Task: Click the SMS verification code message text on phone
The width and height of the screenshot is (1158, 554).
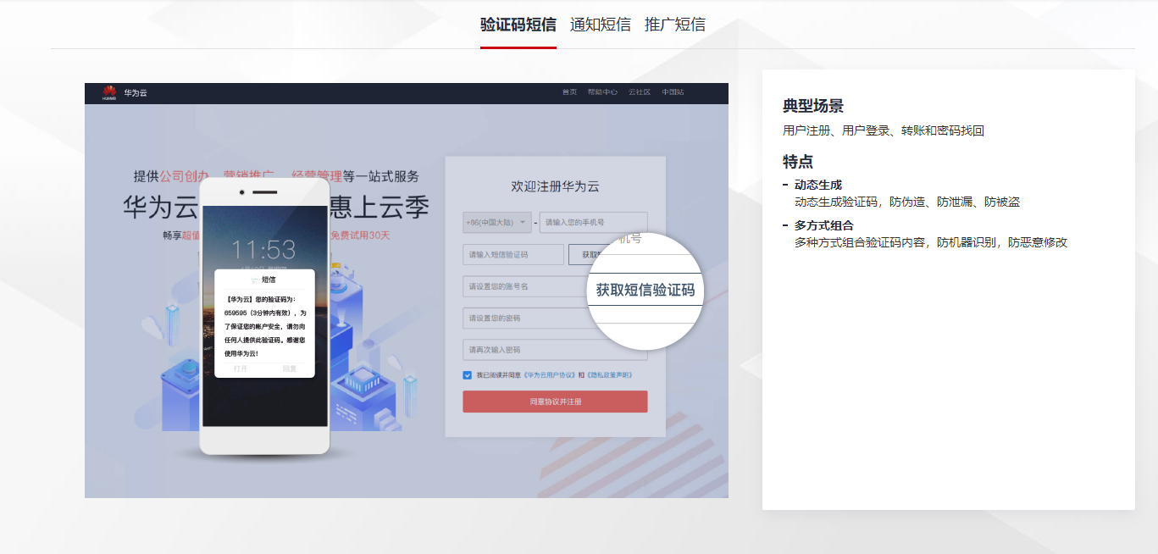Action: [264, 326]
